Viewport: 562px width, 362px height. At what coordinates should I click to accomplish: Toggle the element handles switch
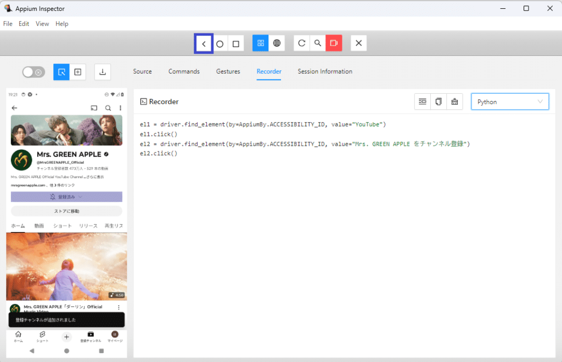33,72
